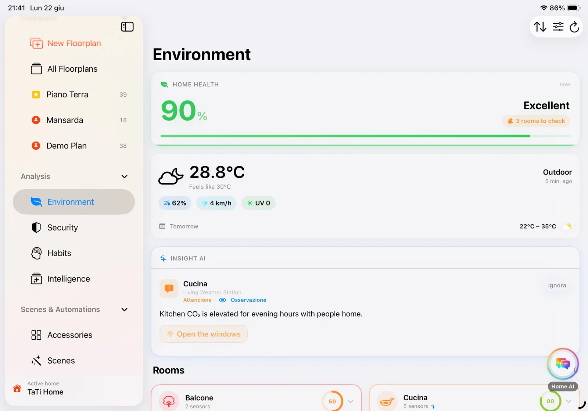The height and width of the screenshot is (411, 588).
Task: Open the Habits analysis page
Action: 74,253
